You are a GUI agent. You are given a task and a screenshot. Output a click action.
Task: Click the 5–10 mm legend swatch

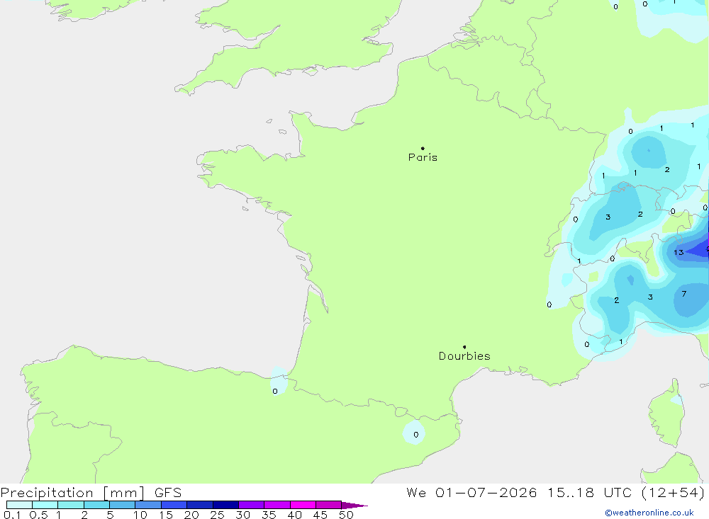pyautogui.click(x=122, y=505)
